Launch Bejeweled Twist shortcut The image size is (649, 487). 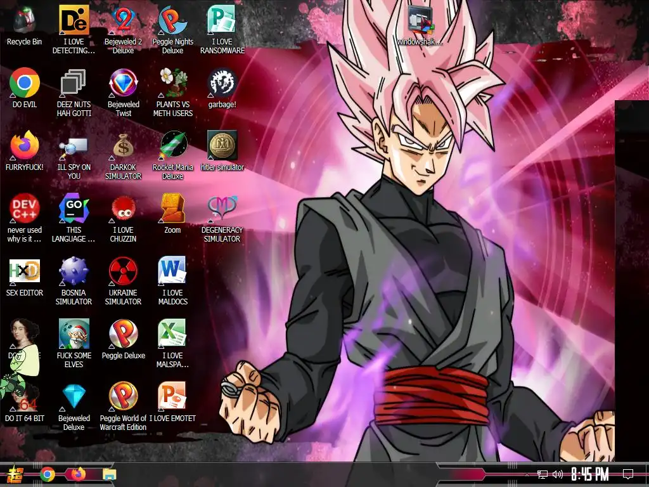point(123,83)
